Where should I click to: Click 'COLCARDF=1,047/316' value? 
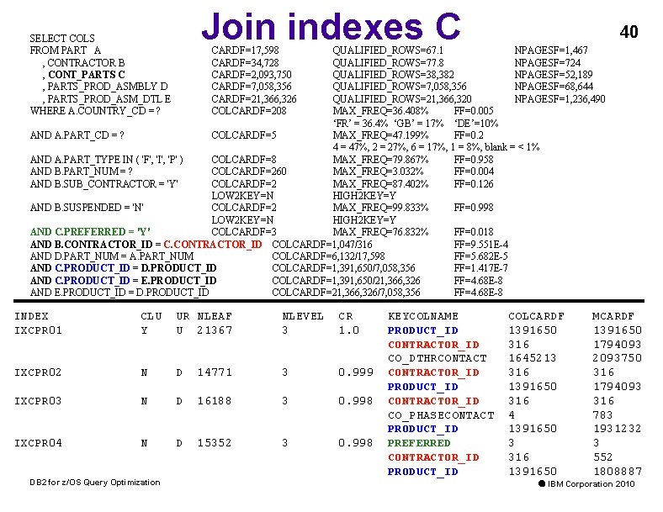(322, 244)
